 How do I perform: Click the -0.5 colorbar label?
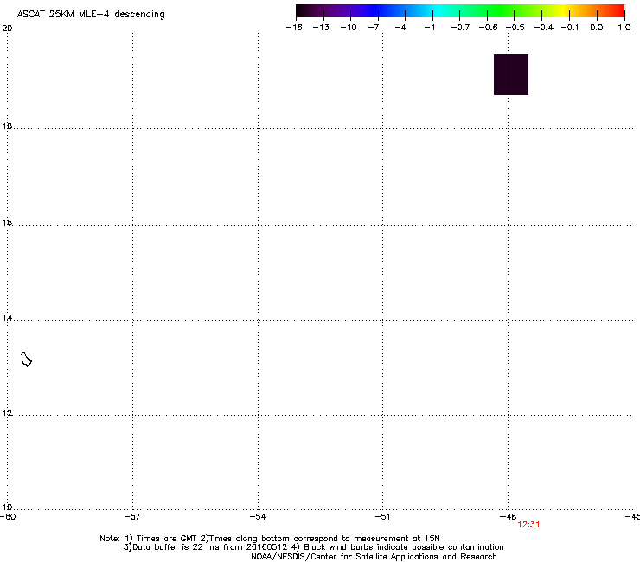point(515,28)
